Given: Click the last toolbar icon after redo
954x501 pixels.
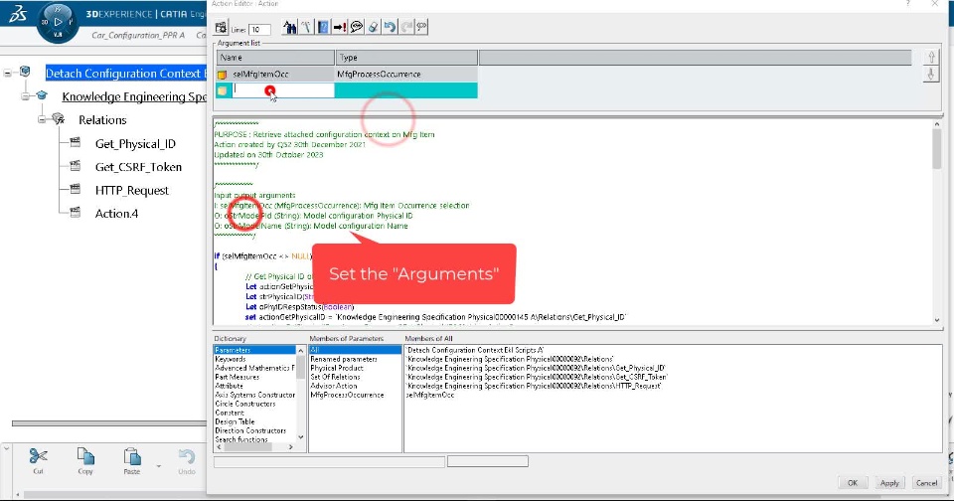Looking at the screenshot, I should [421, 27].
